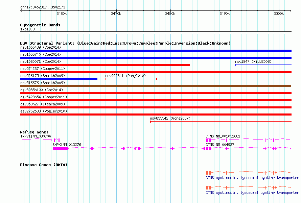
Task: Click the TRPV1|NM_080704 gene label
Action: click(36, 136)
